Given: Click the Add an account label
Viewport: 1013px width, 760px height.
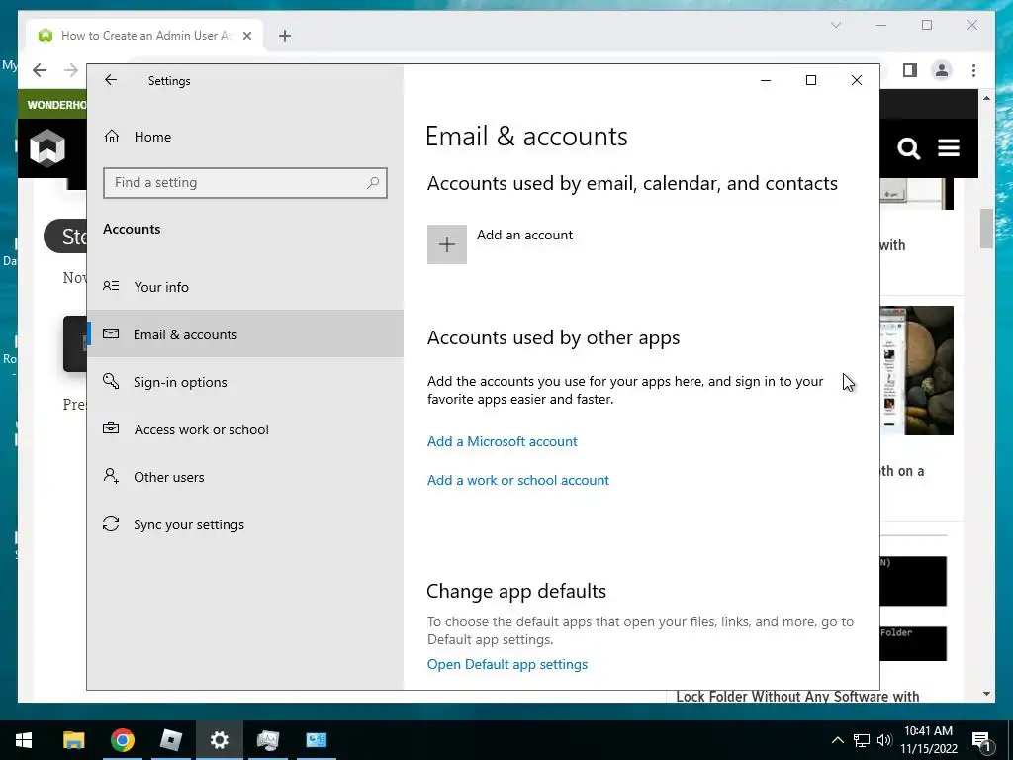Looking at the screenshot, I should pos(524,236).
